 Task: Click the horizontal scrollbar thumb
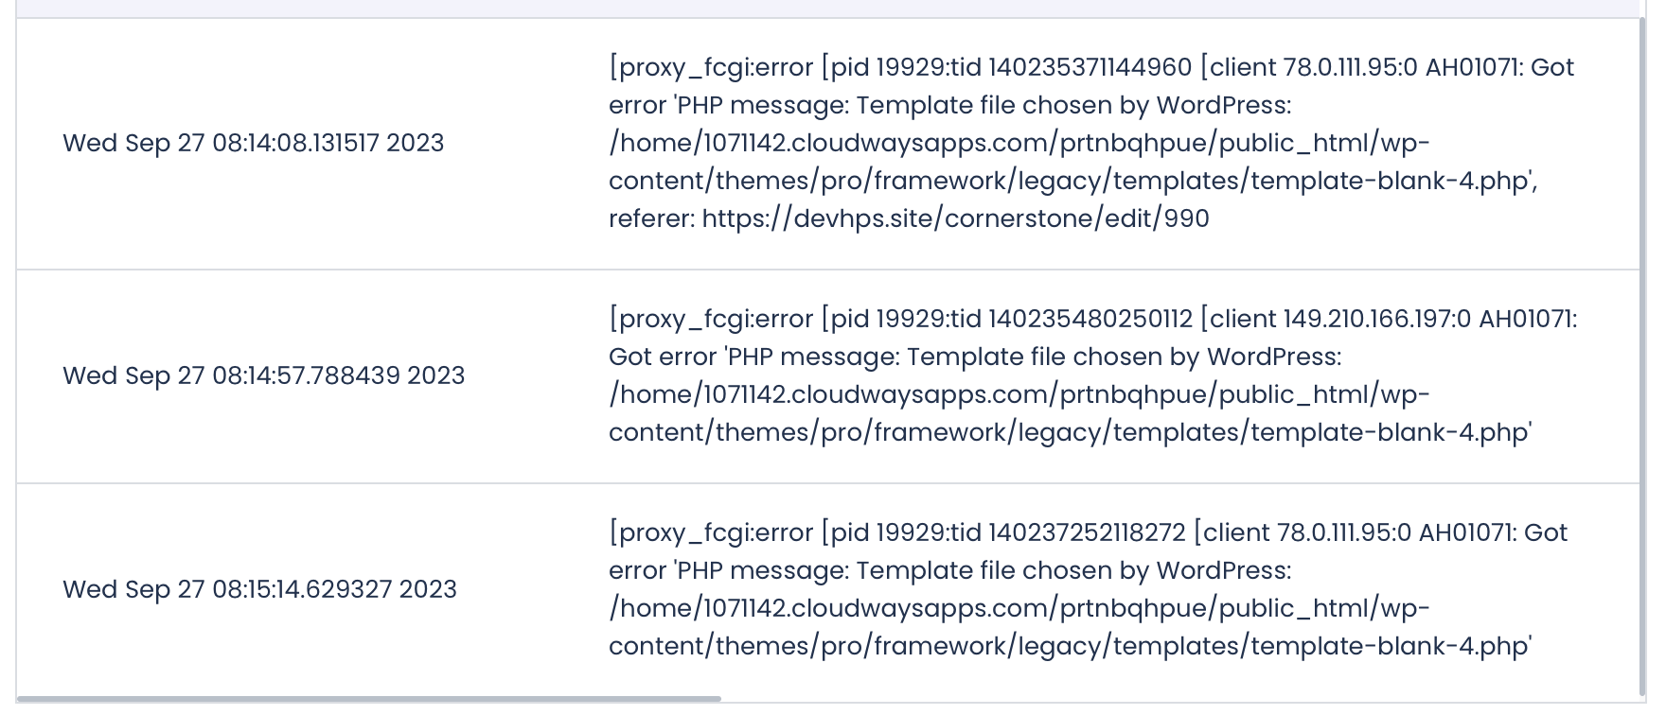point(369,699)
